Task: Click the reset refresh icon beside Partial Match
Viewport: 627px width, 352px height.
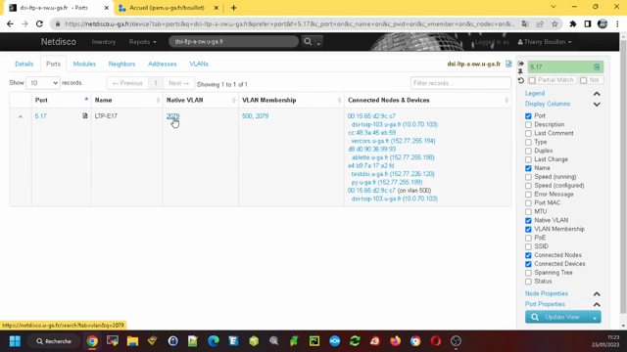Action: (520, 80)
